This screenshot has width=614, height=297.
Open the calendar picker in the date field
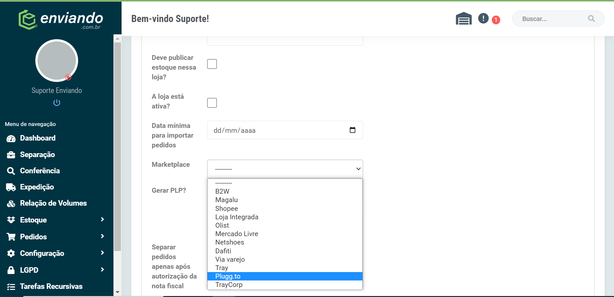[x=352, y=130]
